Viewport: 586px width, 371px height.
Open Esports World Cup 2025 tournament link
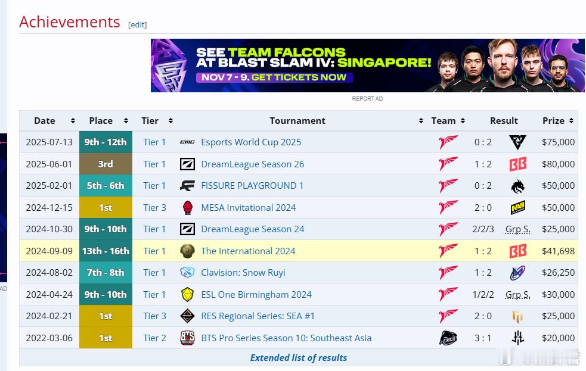[x=251, y=142]
